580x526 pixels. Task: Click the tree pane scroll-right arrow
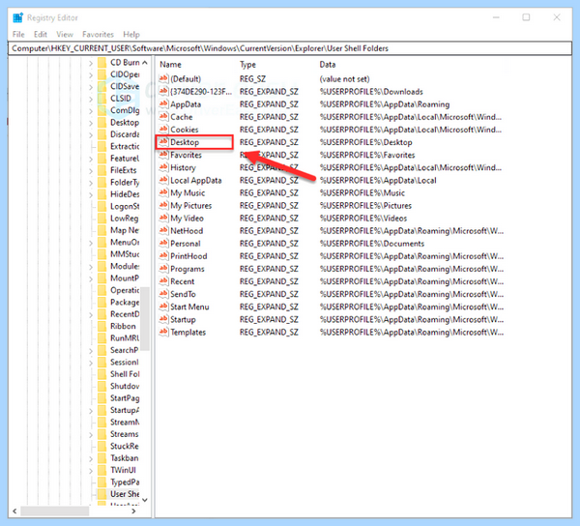coord(134,511)
